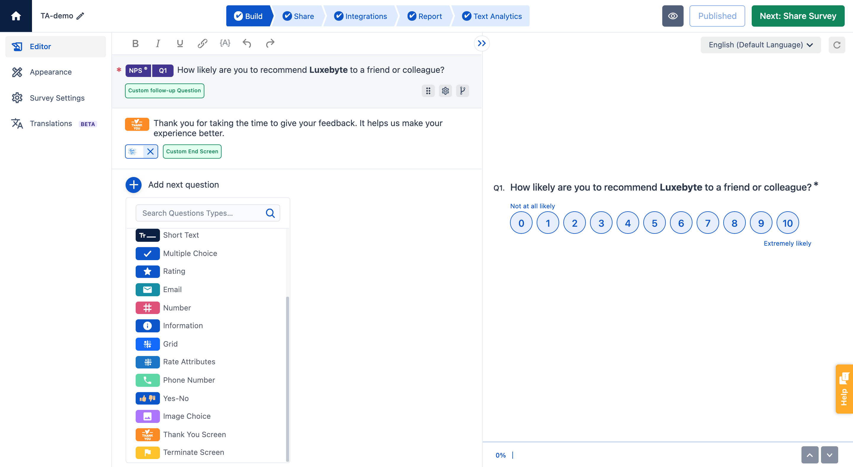Toggle the survey preview eye icon
The image size is (853, 467).
[x=673, y=16]
